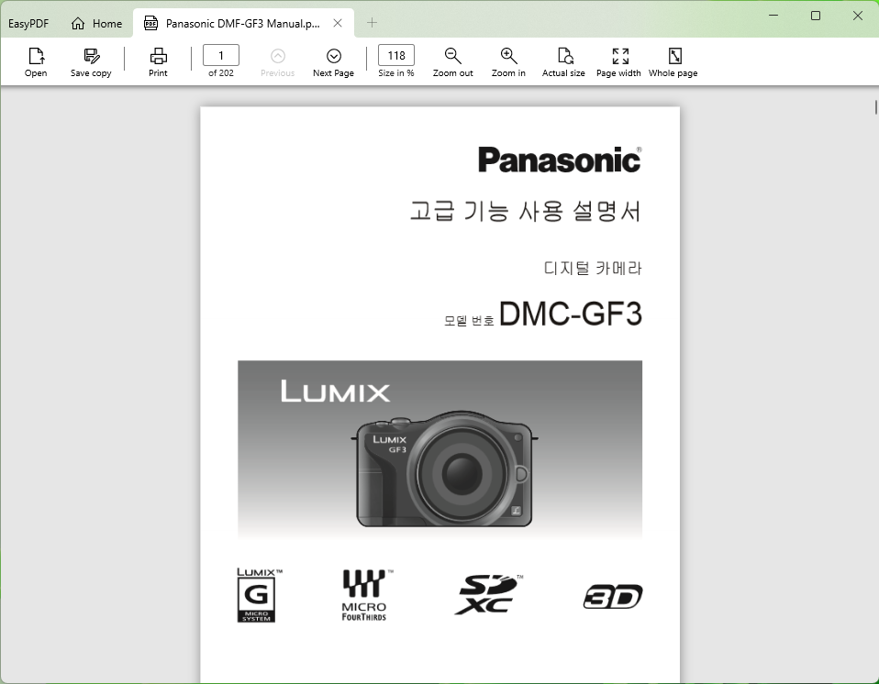Click the Save copy icon

pos(92,56)
